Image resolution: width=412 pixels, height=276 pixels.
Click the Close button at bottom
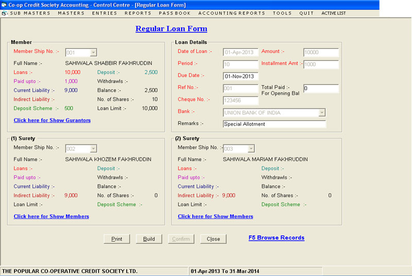(213, 239)
